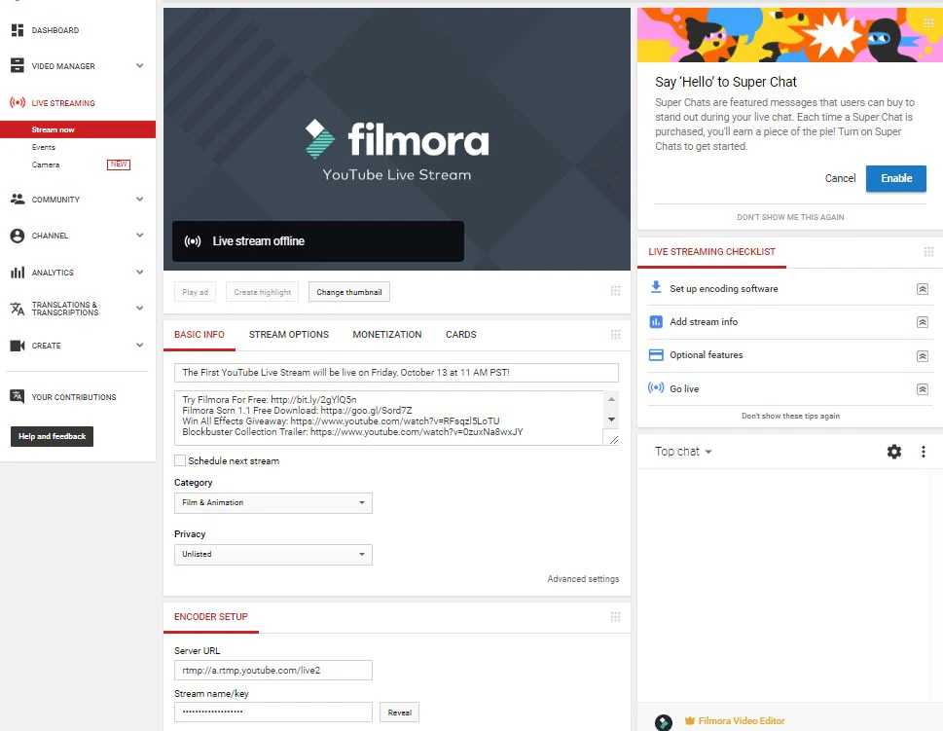Screen dimensions: 943x731
Task: Click the download icon for Set up encoding software
Action: coord(656,287)
